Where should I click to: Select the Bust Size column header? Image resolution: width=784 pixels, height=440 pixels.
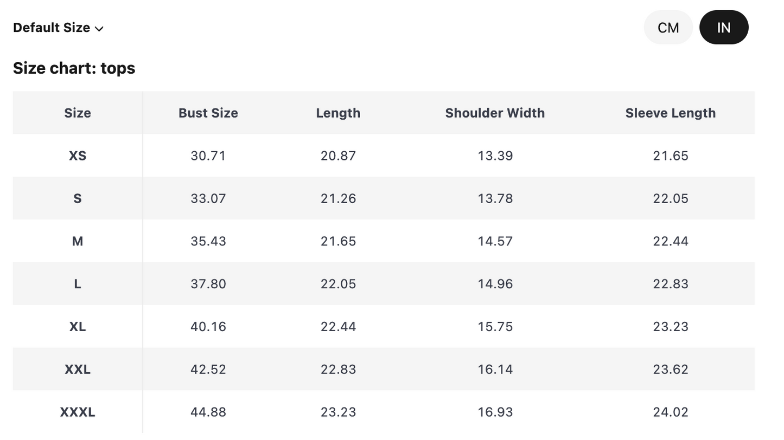point(208,113)
